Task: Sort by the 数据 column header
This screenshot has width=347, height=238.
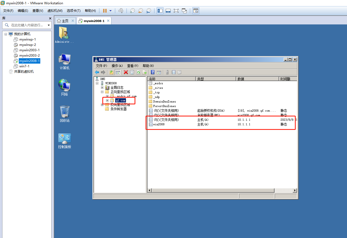Action: tap(257, 79)
